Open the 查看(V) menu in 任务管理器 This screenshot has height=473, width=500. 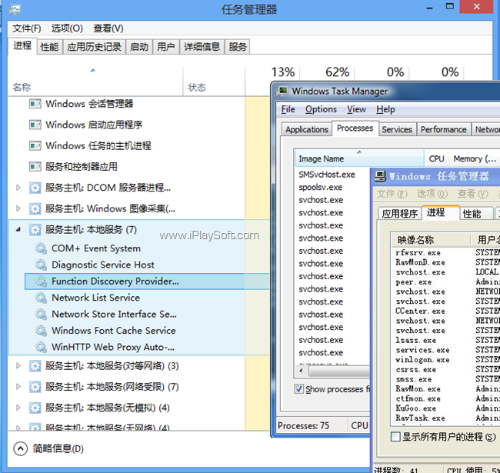(x=108, y=28)
